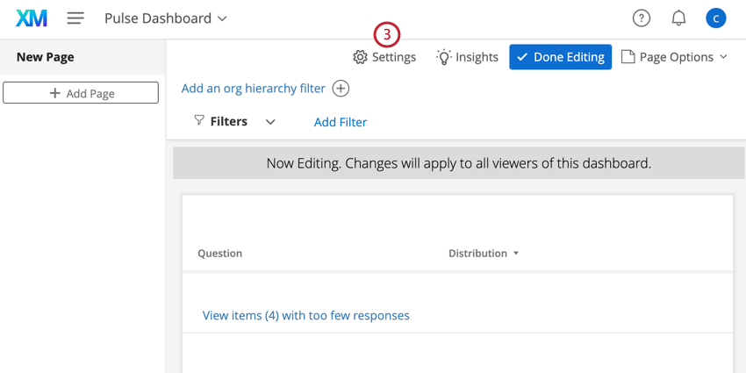Open the account avatar labeled C

click(x=716, y=18)
